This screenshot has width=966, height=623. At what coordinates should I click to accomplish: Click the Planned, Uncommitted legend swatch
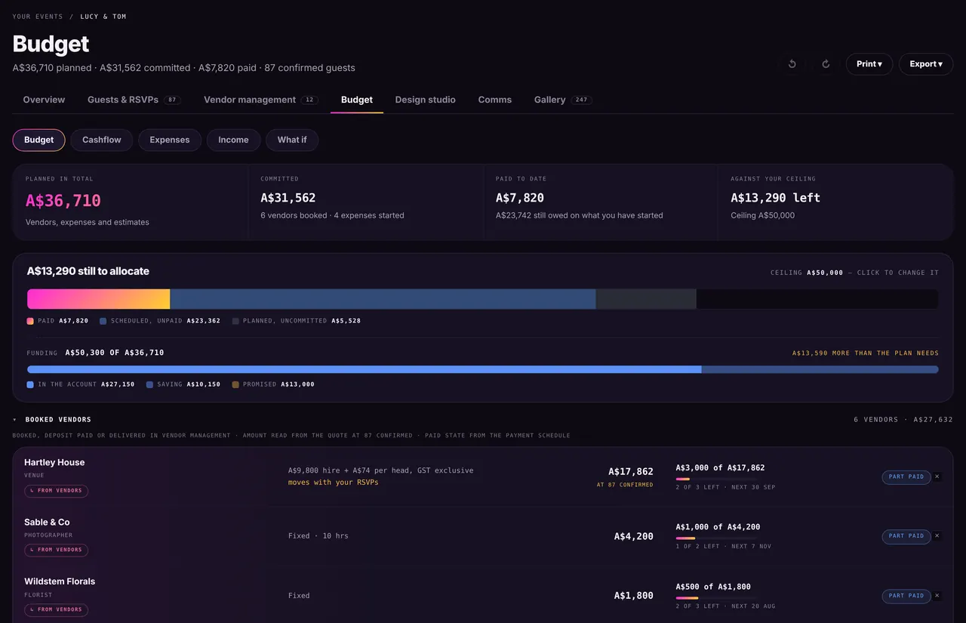235,321
